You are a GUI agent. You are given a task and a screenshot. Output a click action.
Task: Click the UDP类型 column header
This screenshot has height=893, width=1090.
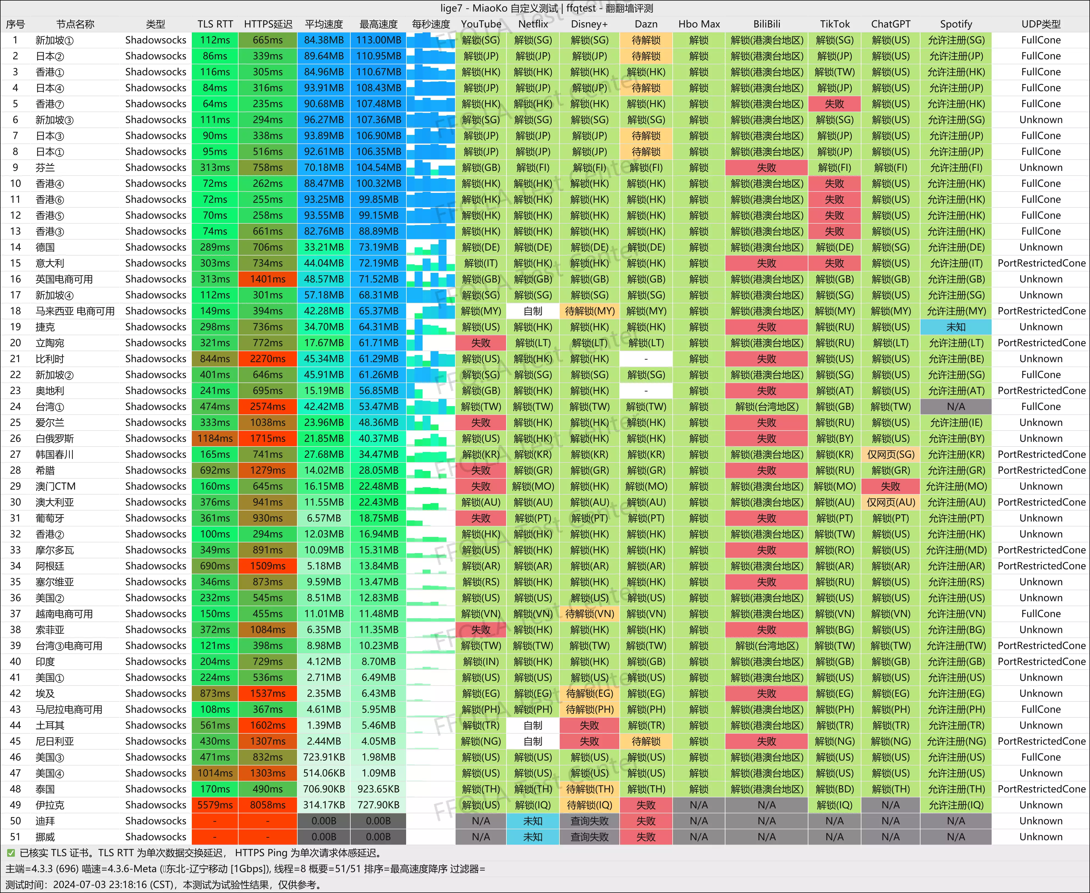[1041, 24]
